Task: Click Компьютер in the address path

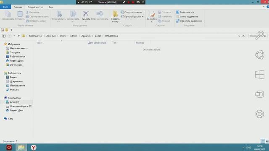Action: tap(35, 36)
